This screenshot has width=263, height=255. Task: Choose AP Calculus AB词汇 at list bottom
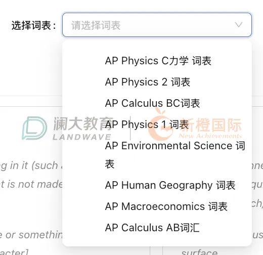pyautogui.click(x=152, y=228)
